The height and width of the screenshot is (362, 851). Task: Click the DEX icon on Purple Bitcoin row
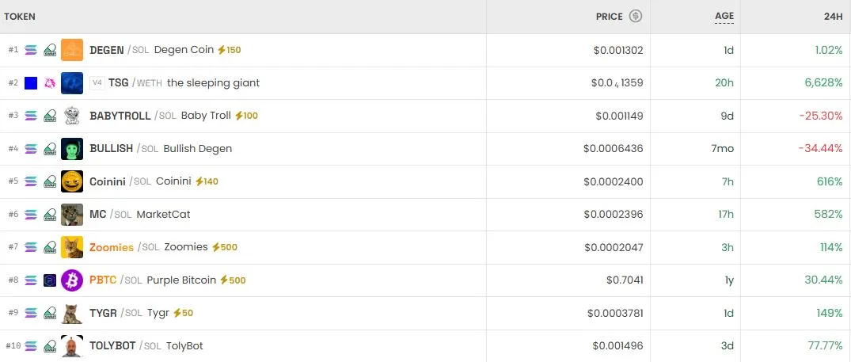click(50, 280)
